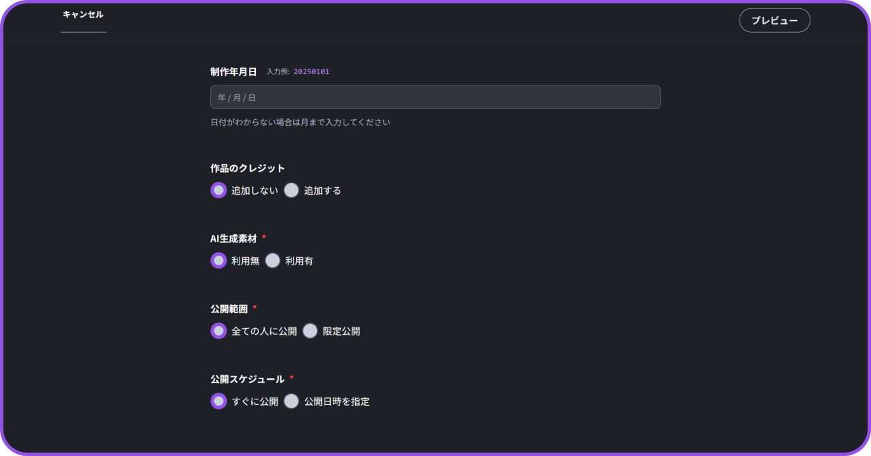Click the 制作年月日 field label

point(233,71)
